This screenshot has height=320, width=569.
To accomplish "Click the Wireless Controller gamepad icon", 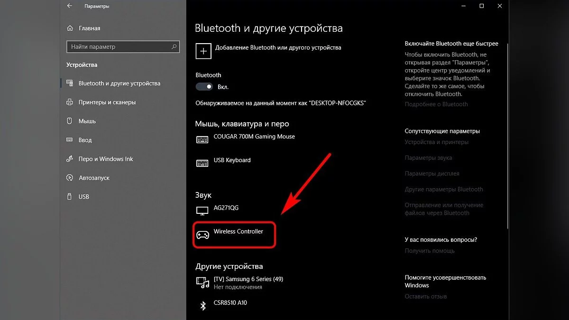I will point(202,235).
